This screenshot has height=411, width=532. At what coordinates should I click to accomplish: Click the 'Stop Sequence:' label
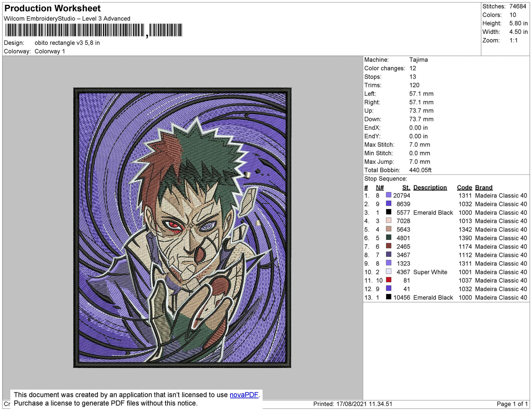click(385, 178)
